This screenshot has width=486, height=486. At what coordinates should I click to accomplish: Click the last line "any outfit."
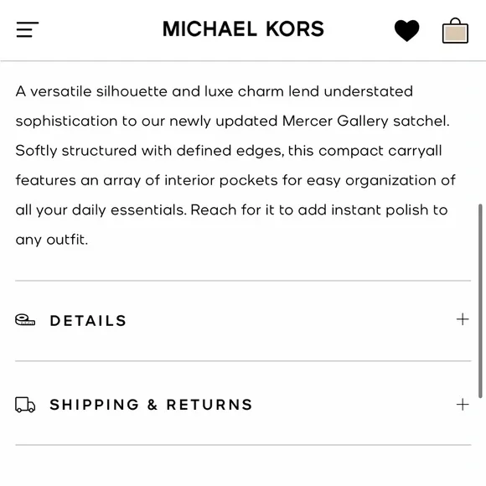click(x=52, y=240)
